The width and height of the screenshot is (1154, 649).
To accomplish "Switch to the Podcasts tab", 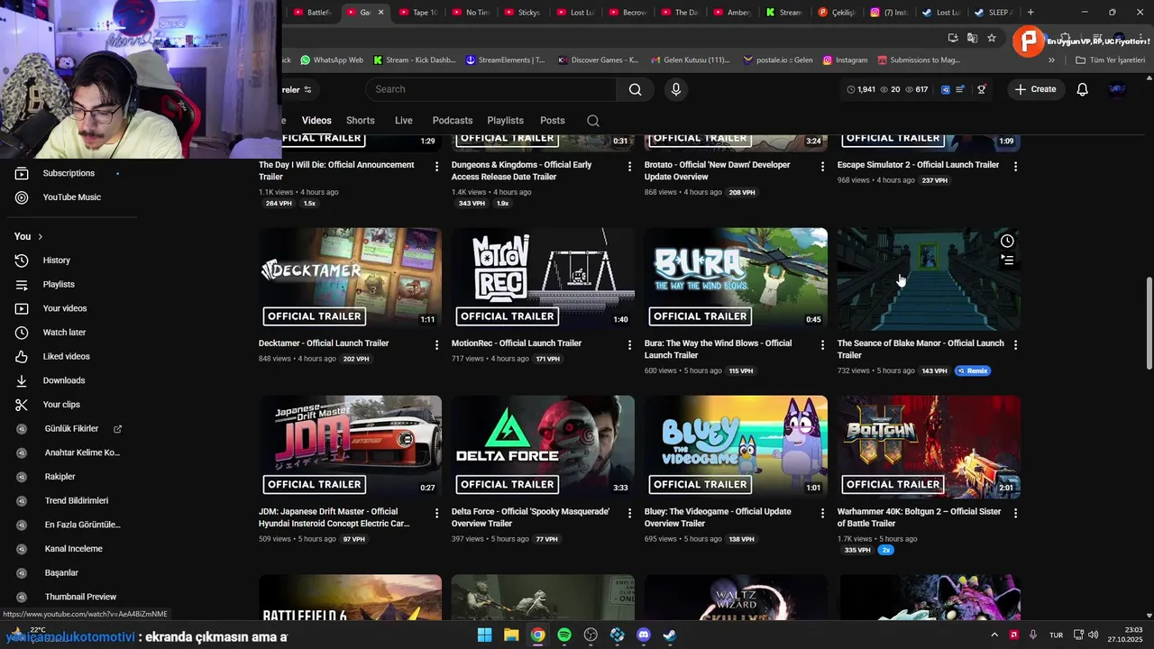I will (x=452, y=121).
